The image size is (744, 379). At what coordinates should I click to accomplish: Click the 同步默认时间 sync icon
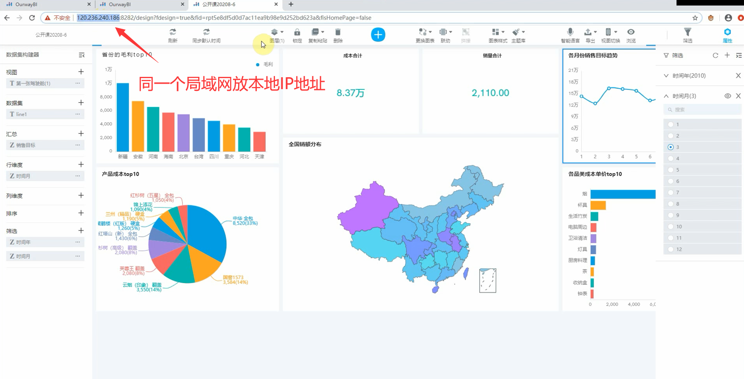[206, 32]
